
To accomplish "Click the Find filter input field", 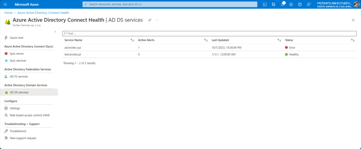I will [208, 33].
